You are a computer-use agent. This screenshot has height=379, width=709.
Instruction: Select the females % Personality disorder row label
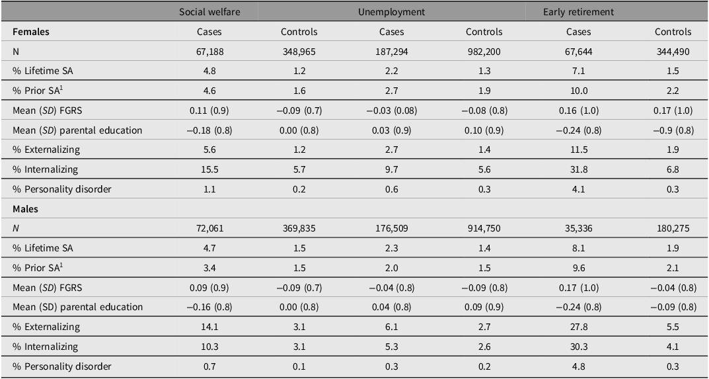point(62,189)
